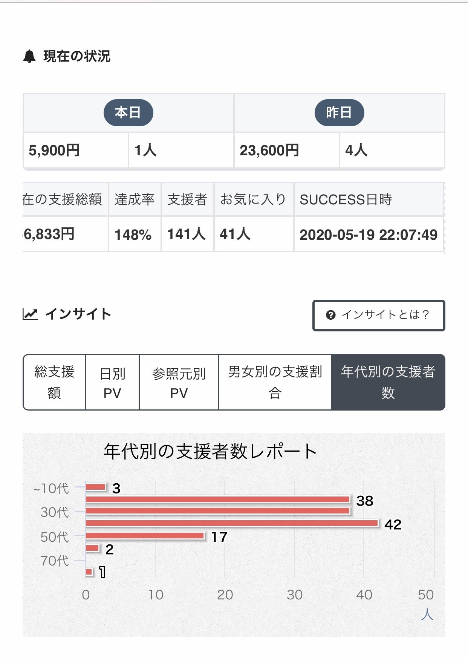Click the ~10代 bar showing 3
Image resolution: width=468 pixels, height=659 pixels.
pos(96,487)
